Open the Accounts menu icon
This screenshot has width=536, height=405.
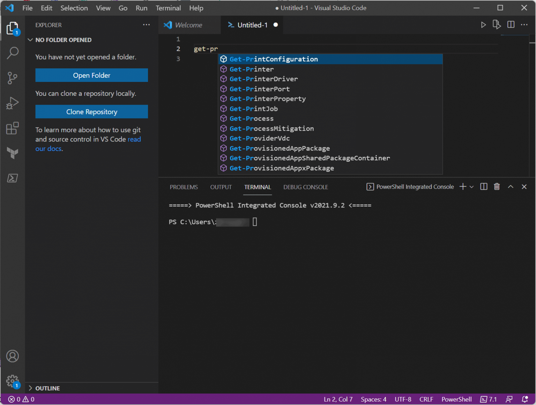click(13, 356)
